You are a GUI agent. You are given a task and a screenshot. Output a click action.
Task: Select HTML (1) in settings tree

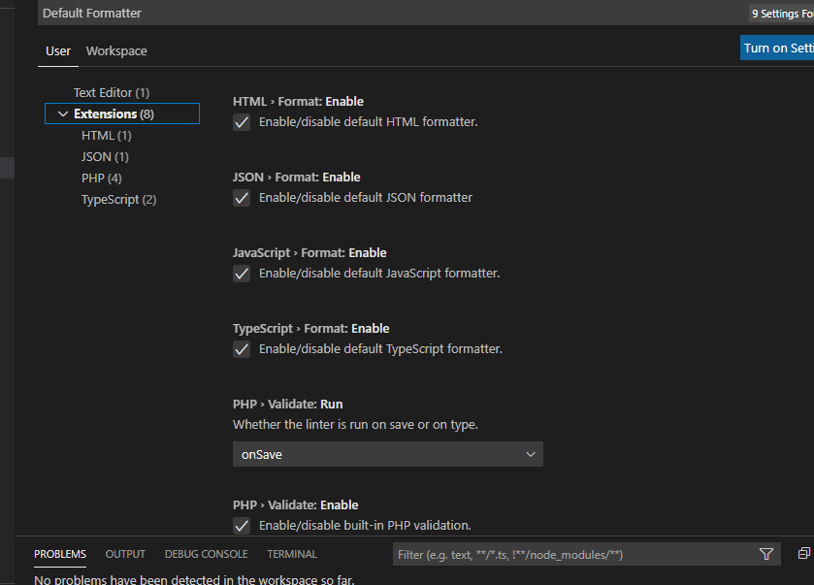[107, 136]
